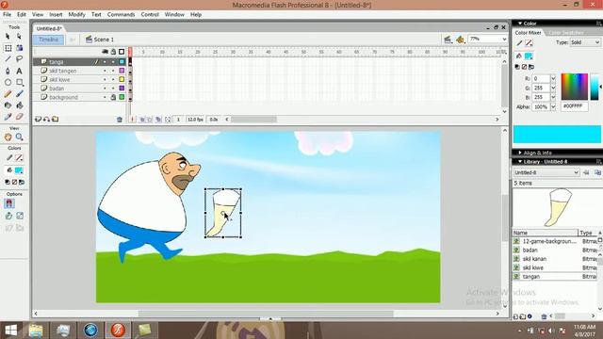Toggle outline square of sikil kiwe layer

[x=122, y=79]
